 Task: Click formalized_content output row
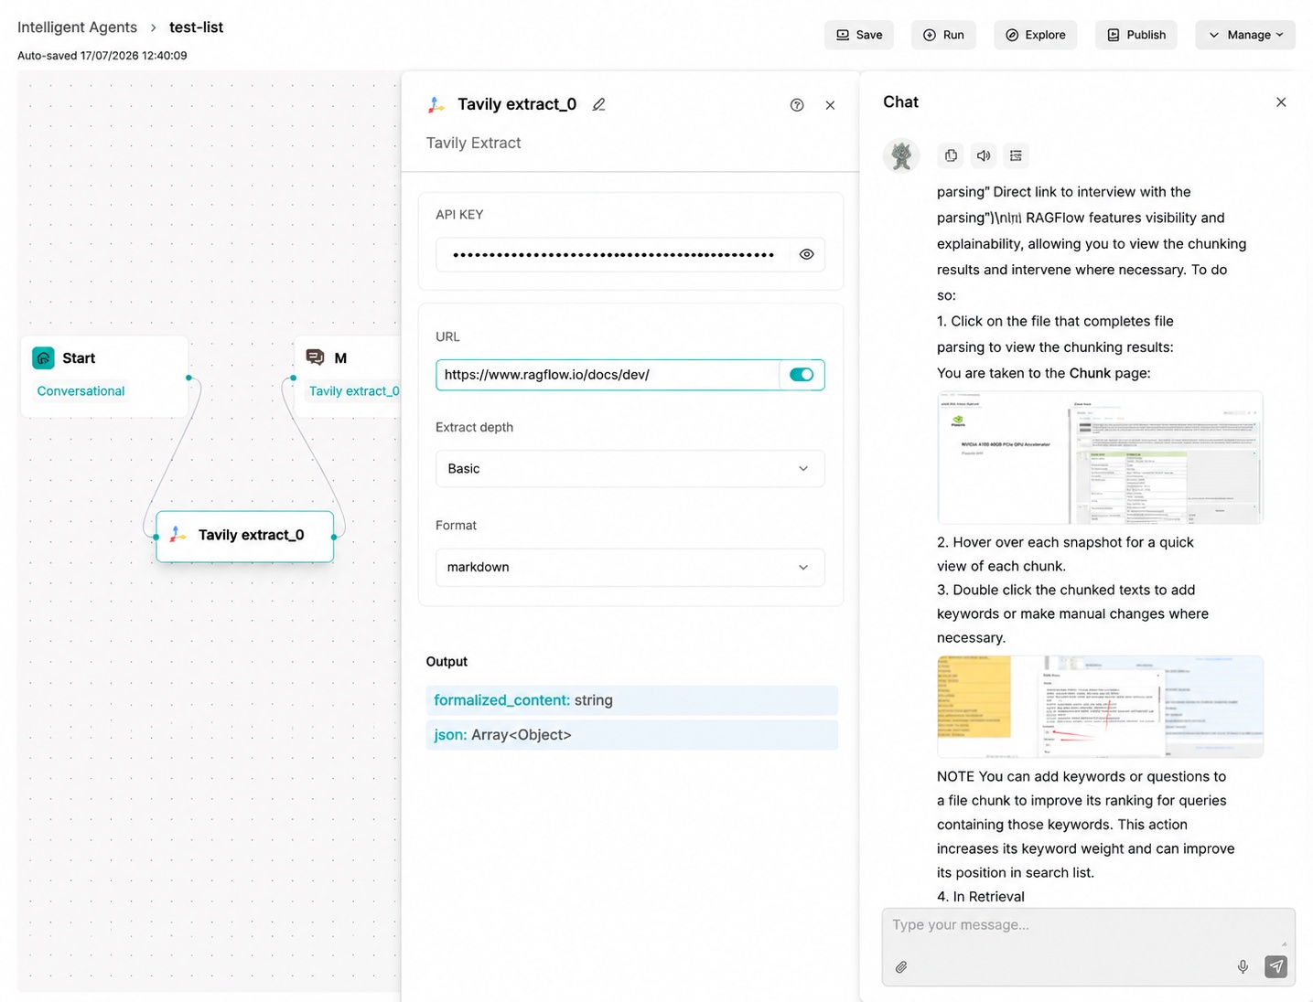[632, 700]
